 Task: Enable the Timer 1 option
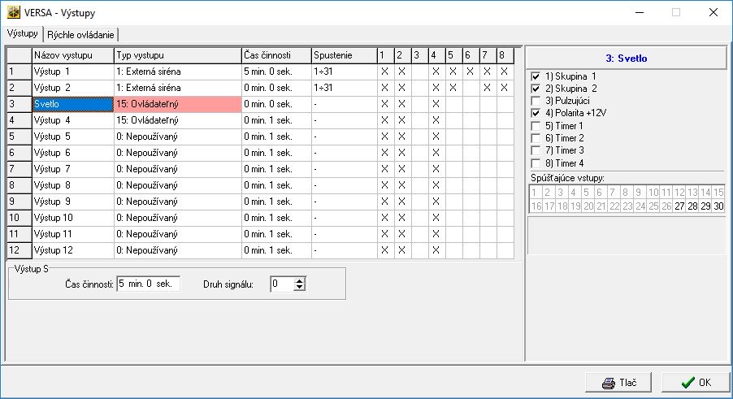[x=536, y=125]
